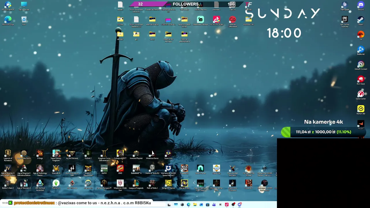Image resolution: width=370 pixels, height=208 pixels.
Task: Open the Kosz recycle bin
Action: [24, 21]
